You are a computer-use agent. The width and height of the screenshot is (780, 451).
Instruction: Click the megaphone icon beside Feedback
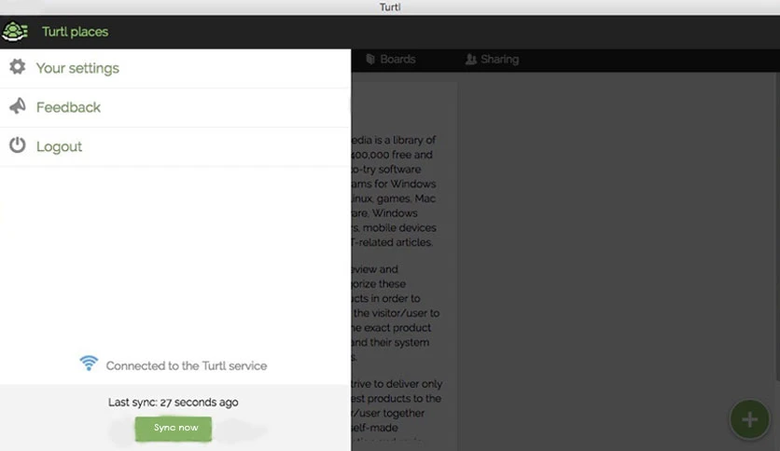pyautogui.click(x=18, y=106)
